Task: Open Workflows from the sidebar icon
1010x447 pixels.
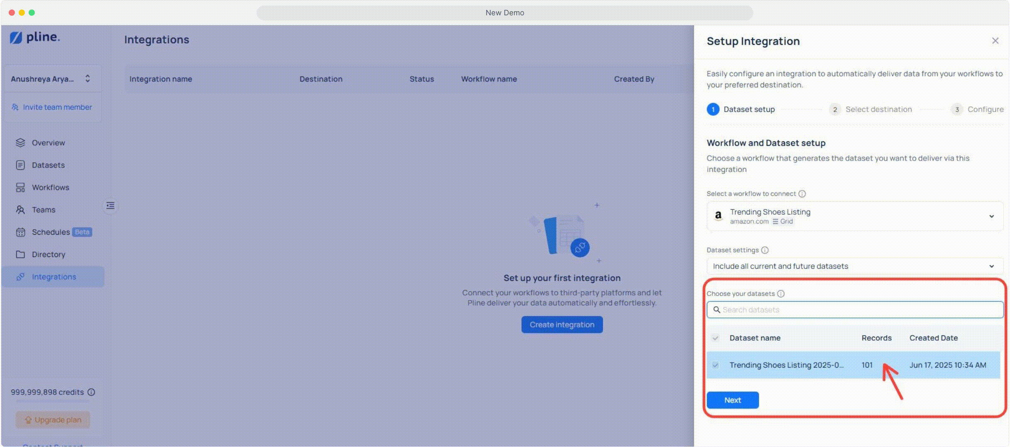Action: [20, 187]
